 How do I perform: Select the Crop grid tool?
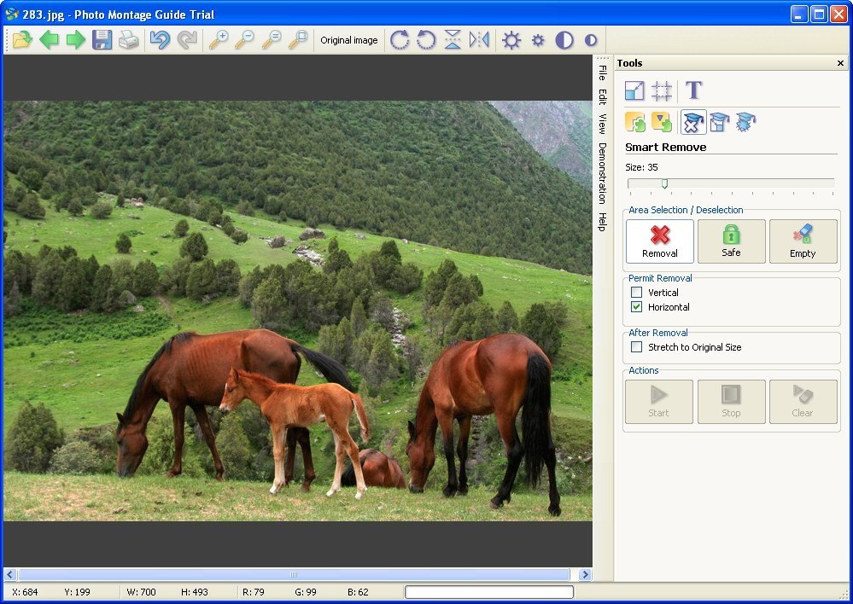click(663, 90)
